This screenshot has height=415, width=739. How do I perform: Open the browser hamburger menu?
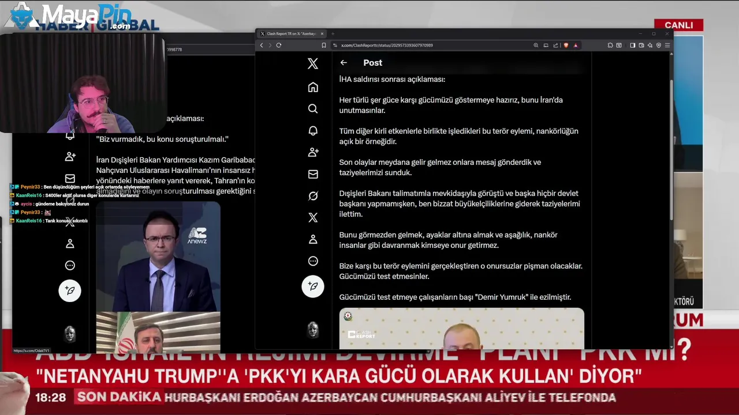(667, 45)
